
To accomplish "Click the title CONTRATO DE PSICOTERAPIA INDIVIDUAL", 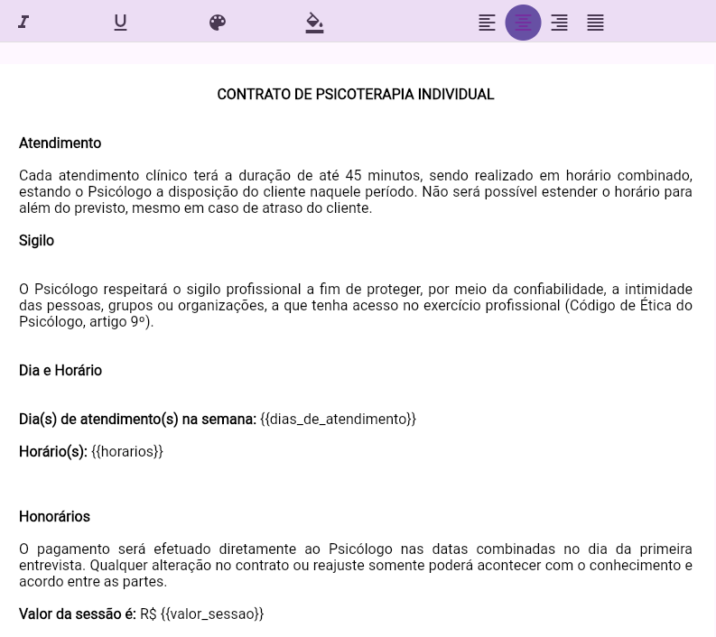I will (355, 95).
